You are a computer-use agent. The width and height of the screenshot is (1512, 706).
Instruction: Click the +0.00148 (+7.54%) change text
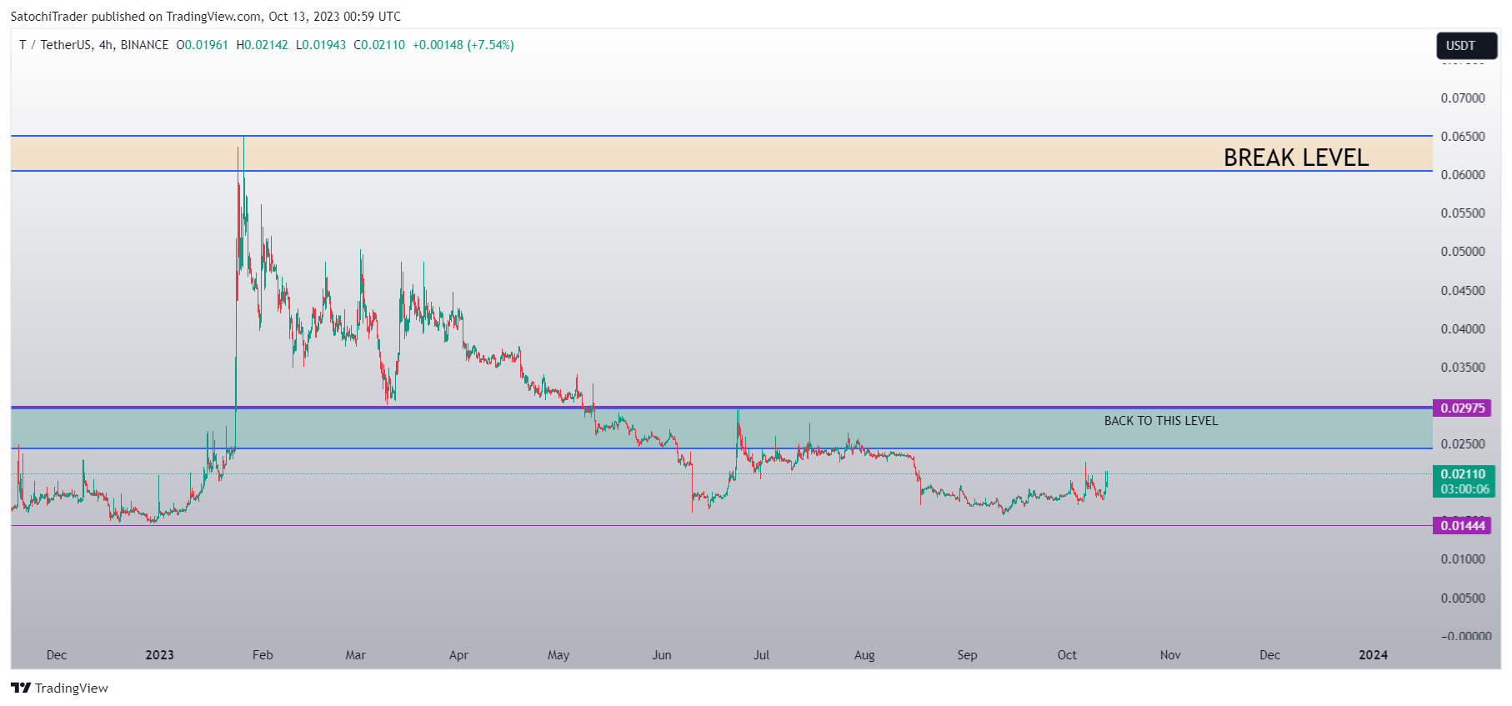[x=463, y=45]
